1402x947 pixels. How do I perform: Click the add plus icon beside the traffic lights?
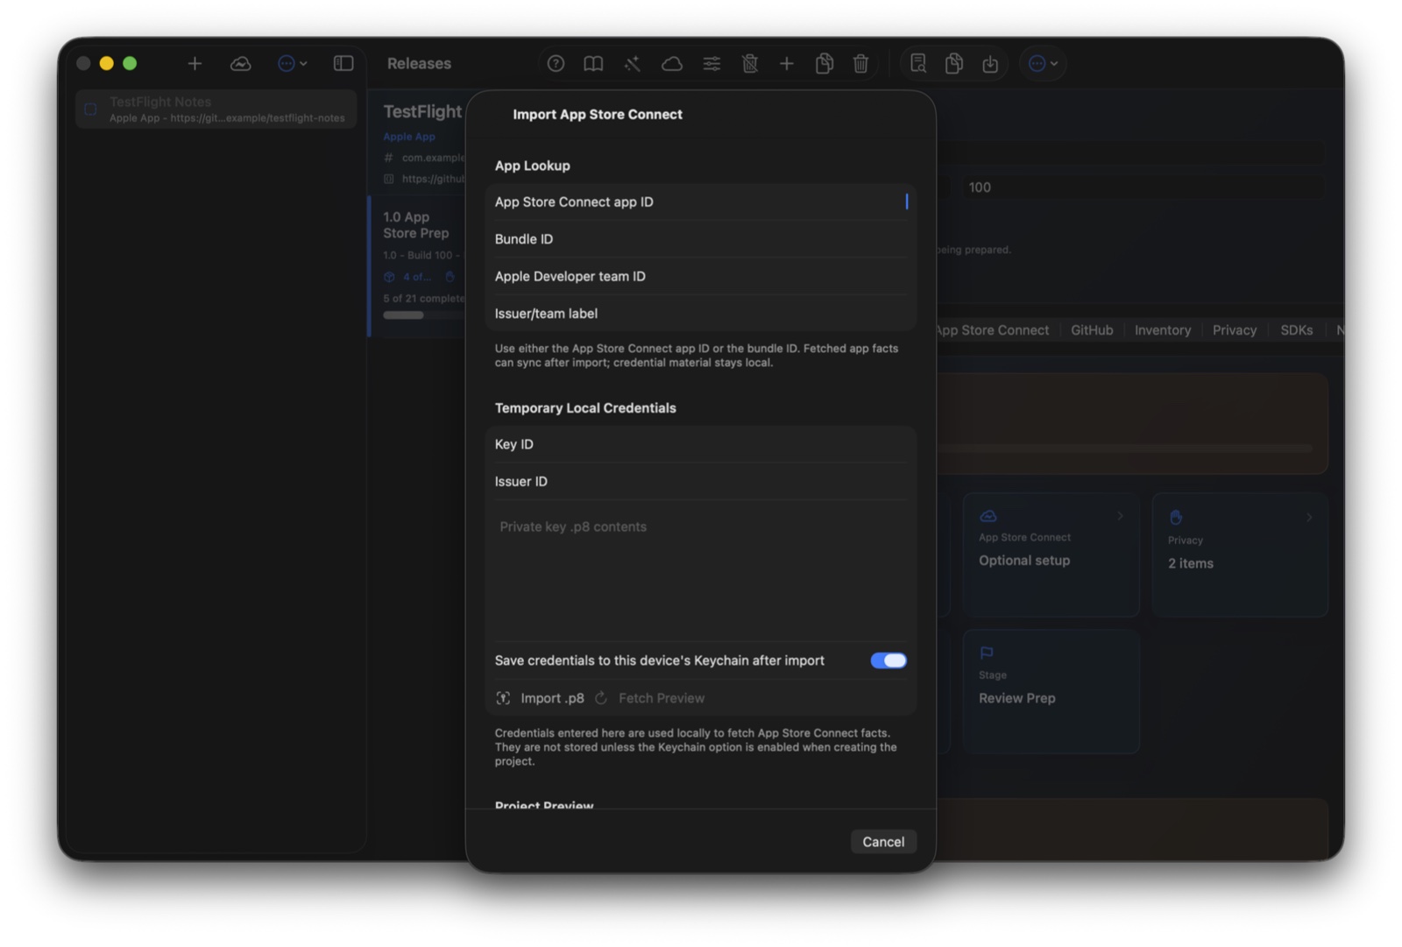pos(195,63)
